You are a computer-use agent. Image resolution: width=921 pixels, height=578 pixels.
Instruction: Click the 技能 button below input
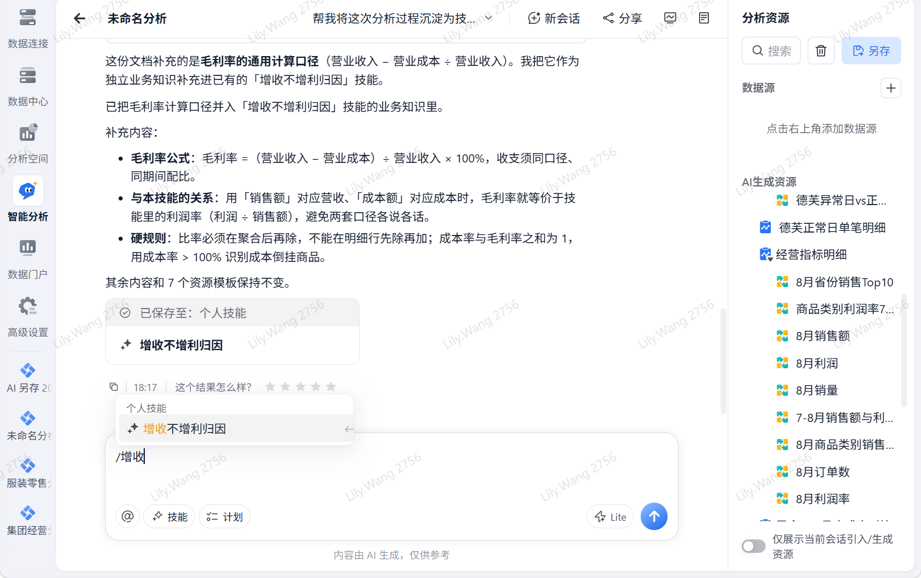169,517
